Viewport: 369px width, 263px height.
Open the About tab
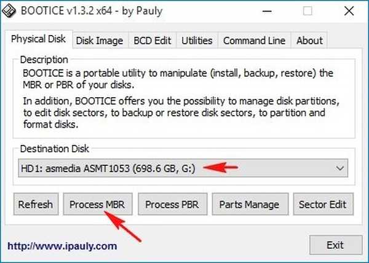click(309, 41)
